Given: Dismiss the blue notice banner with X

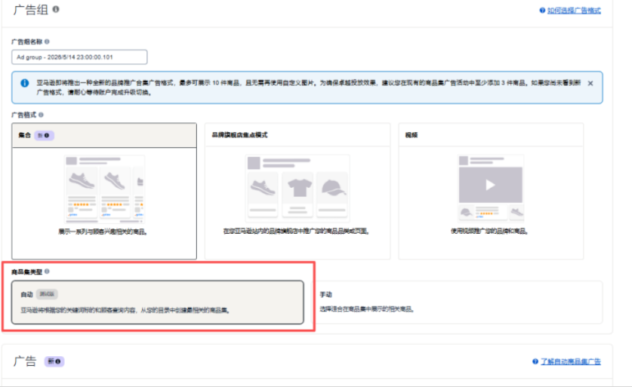Looking at the screenshot, I should click(x=591, y=83).
